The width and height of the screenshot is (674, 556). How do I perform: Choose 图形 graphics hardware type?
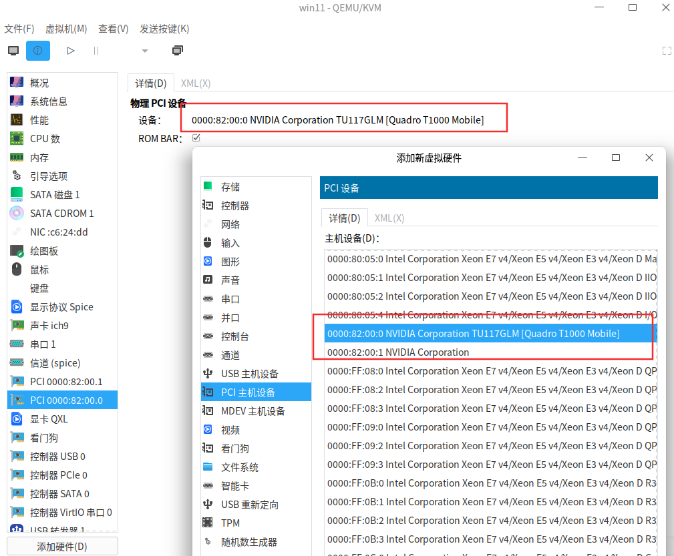pos(257,262)
